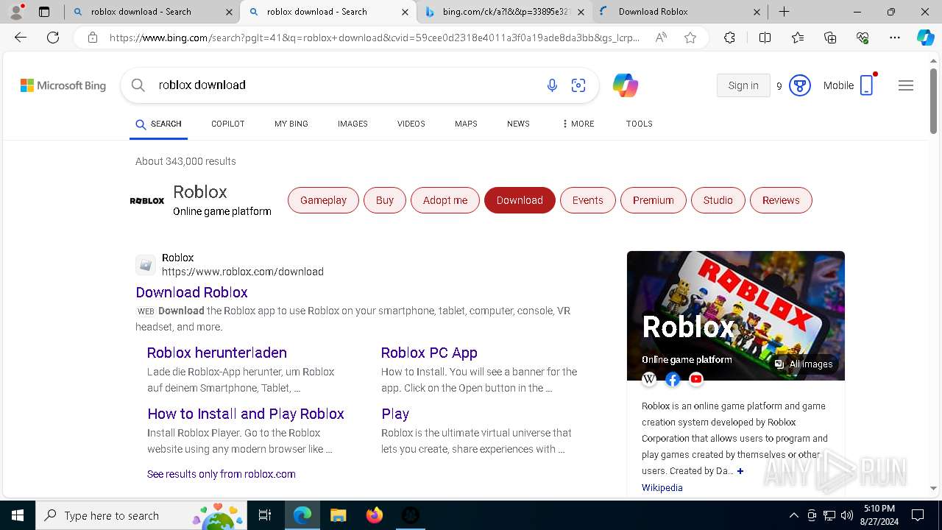Open the Roblox herunterladen link
Image resolution: width=942 pixels, height=530 pixels.
[217, 353]
